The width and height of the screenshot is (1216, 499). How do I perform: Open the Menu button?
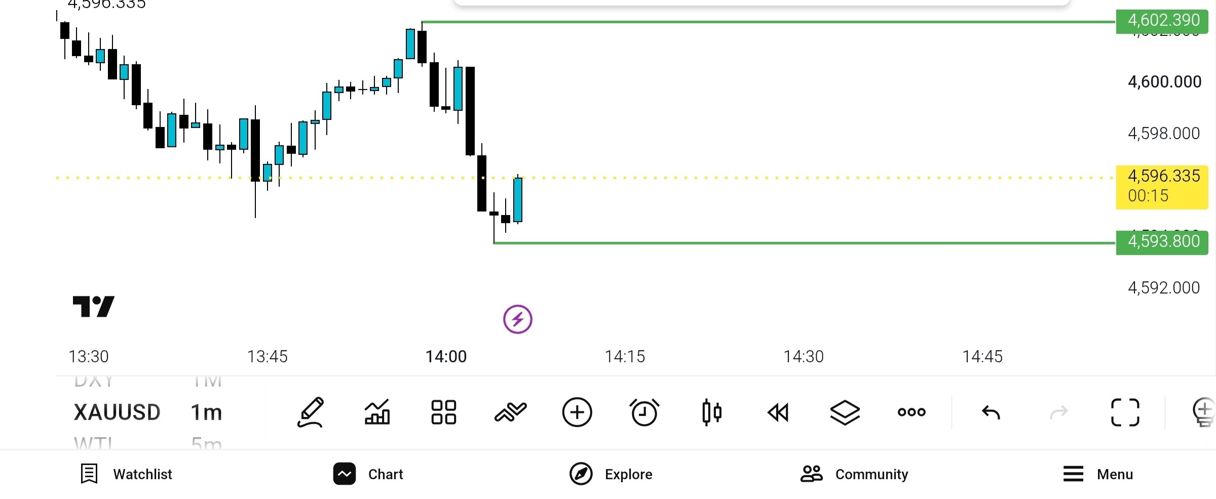pos(1098,474)
